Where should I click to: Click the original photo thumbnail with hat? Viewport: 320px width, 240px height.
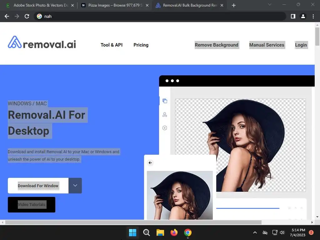tap(180, 195)
